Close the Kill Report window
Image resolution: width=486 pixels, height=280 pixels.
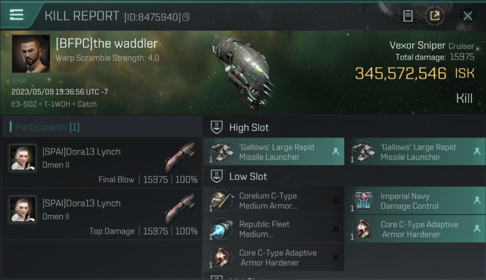click(467, 16)
